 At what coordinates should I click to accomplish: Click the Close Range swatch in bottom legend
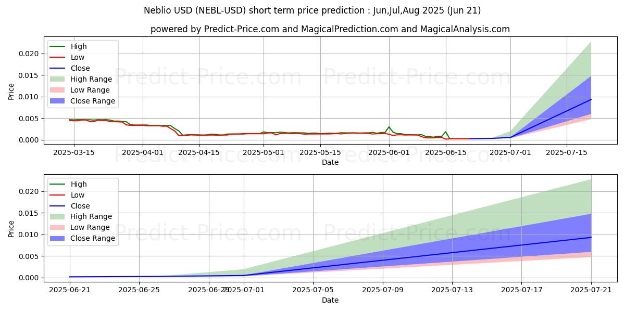coord(58,239)
